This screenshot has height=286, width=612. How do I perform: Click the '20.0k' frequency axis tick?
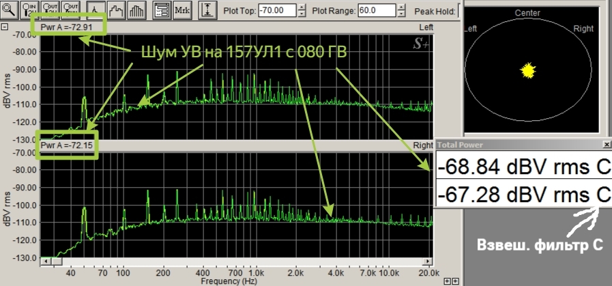click(428, 272)
